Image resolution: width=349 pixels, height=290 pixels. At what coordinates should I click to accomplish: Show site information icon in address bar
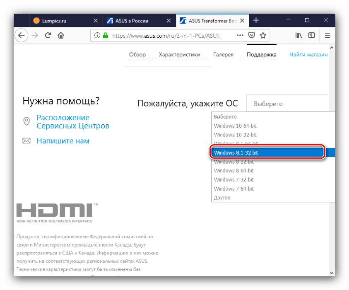coord(97,35)
